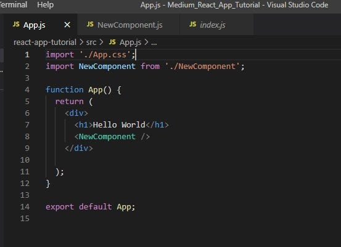The image size is (341, 247).
Task: Click the closing </div> tag
Action: coord(79,148)
